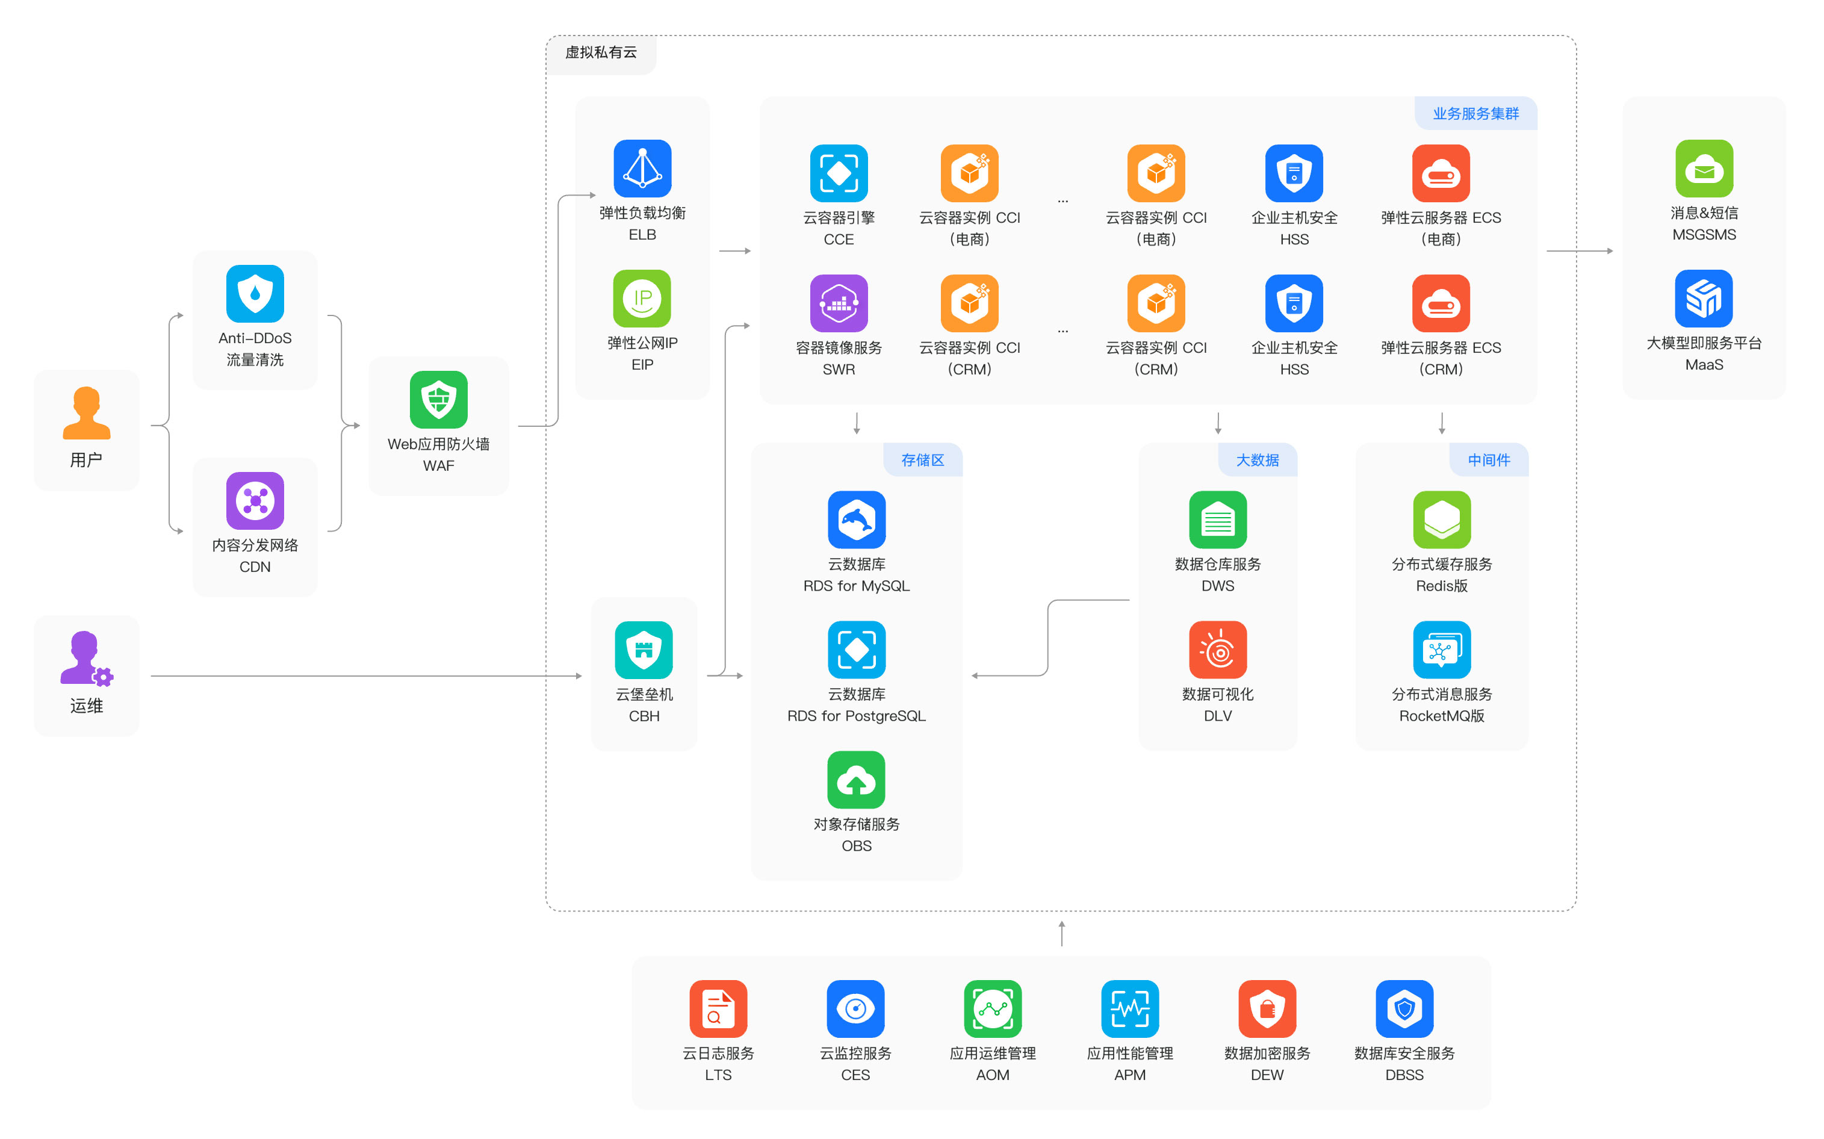
Task: Click the "Web应用防火墙" text label
Action: (x=438, y=444)
